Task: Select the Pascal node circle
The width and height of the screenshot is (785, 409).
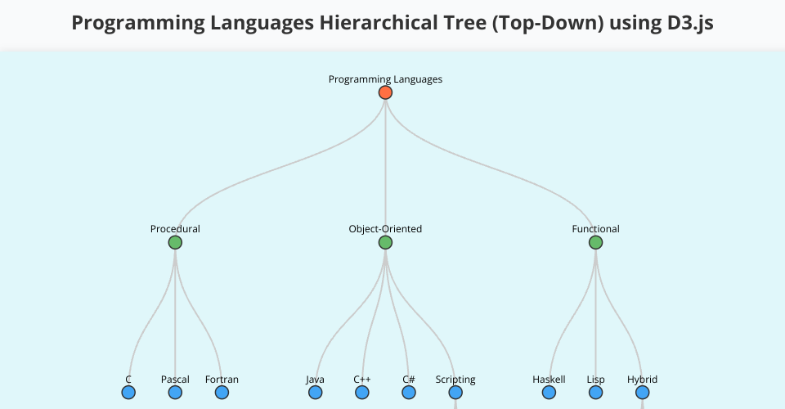Action: point(175,393)
